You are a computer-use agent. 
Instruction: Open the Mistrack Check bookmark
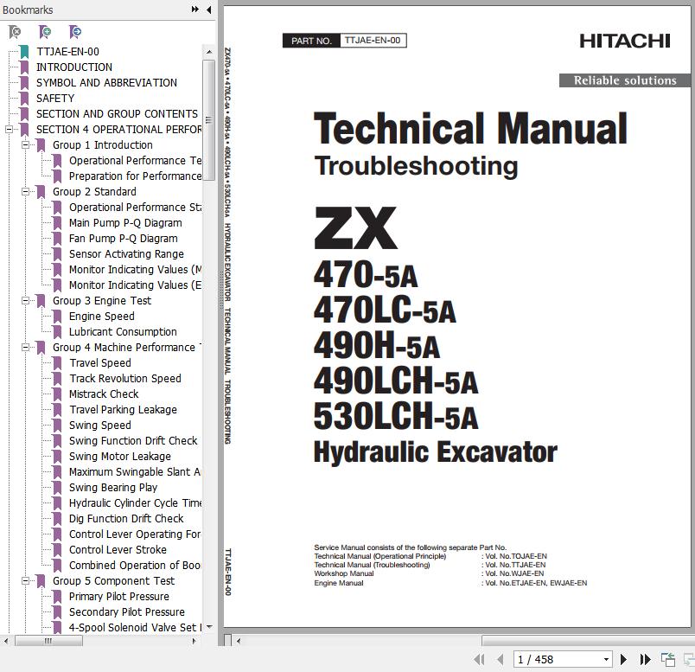pyautogui.click(x=104, y=394)
